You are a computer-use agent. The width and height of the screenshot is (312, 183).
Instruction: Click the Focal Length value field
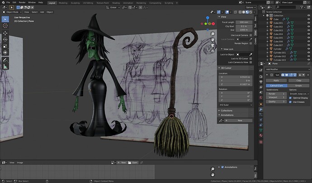pyautogui.click(x=244, y=22)
